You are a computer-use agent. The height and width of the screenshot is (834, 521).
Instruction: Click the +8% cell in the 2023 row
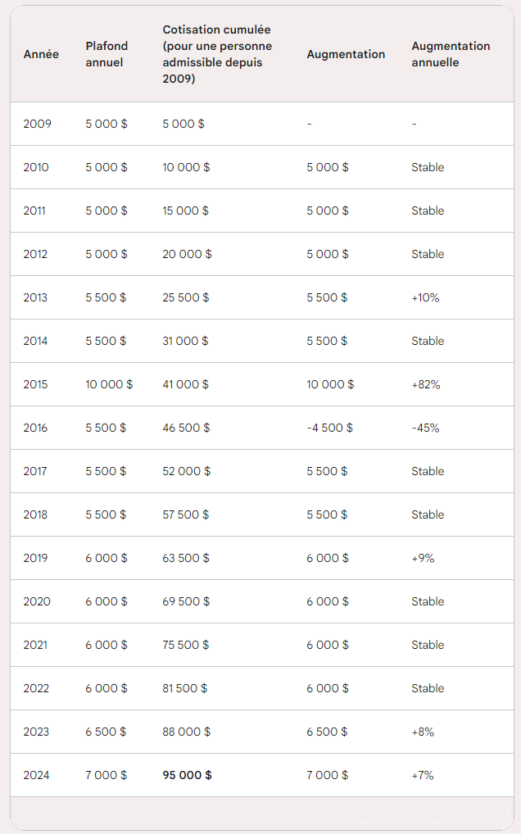coord(423,732)
